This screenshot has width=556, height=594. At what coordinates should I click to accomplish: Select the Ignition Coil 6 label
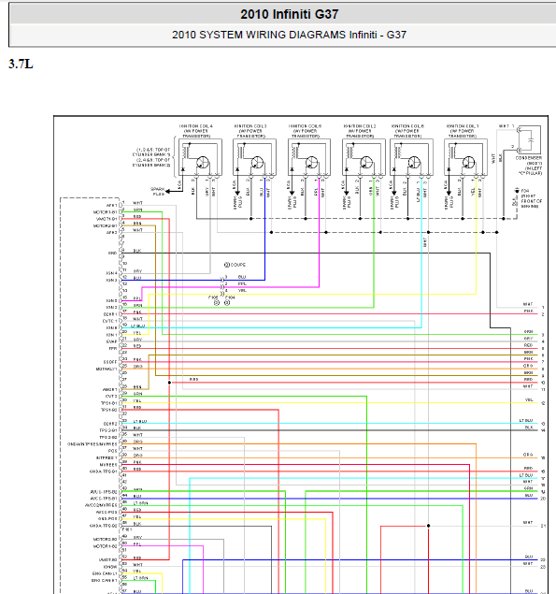[x=407, y=131]
